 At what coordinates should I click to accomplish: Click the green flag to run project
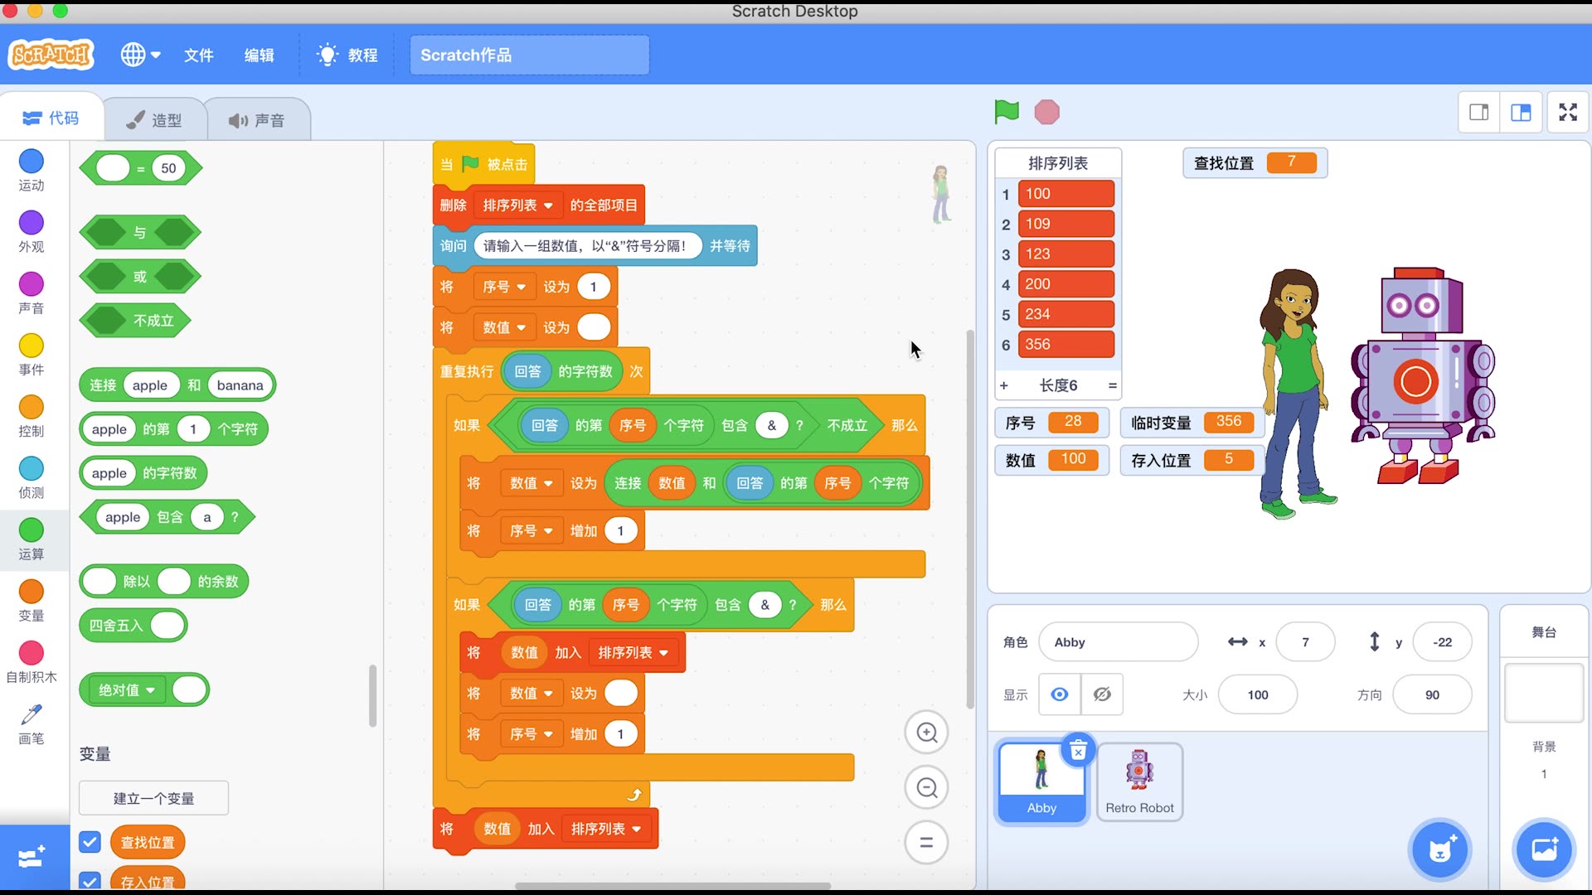pyautogui.click(x=1006, y=112)
